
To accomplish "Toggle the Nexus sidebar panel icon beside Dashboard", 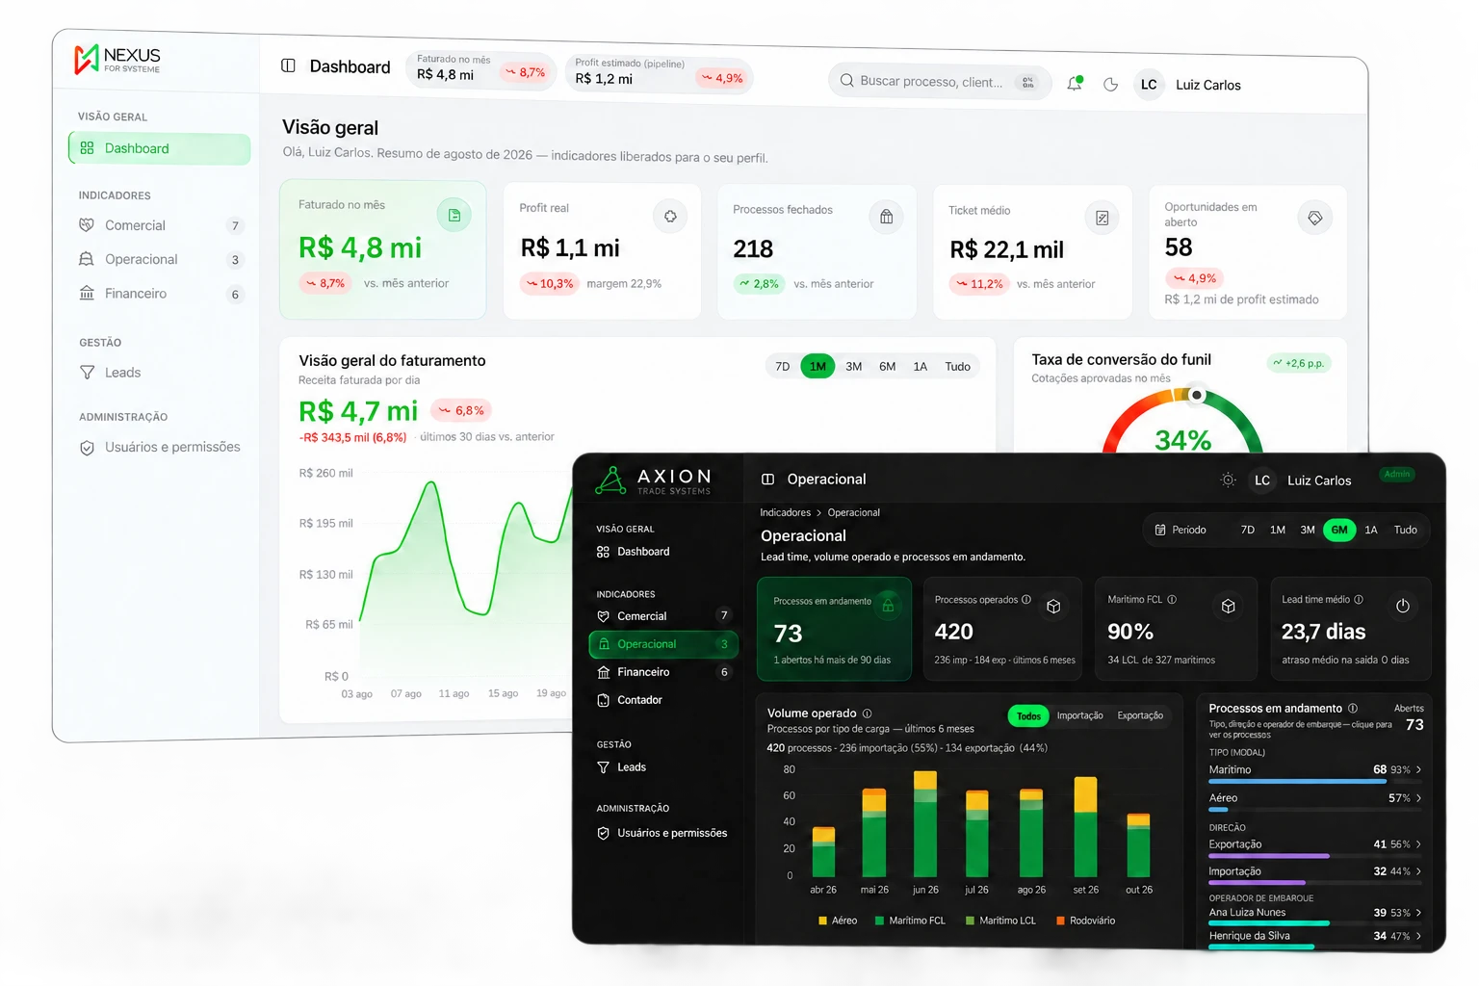I will coord(288,65).
